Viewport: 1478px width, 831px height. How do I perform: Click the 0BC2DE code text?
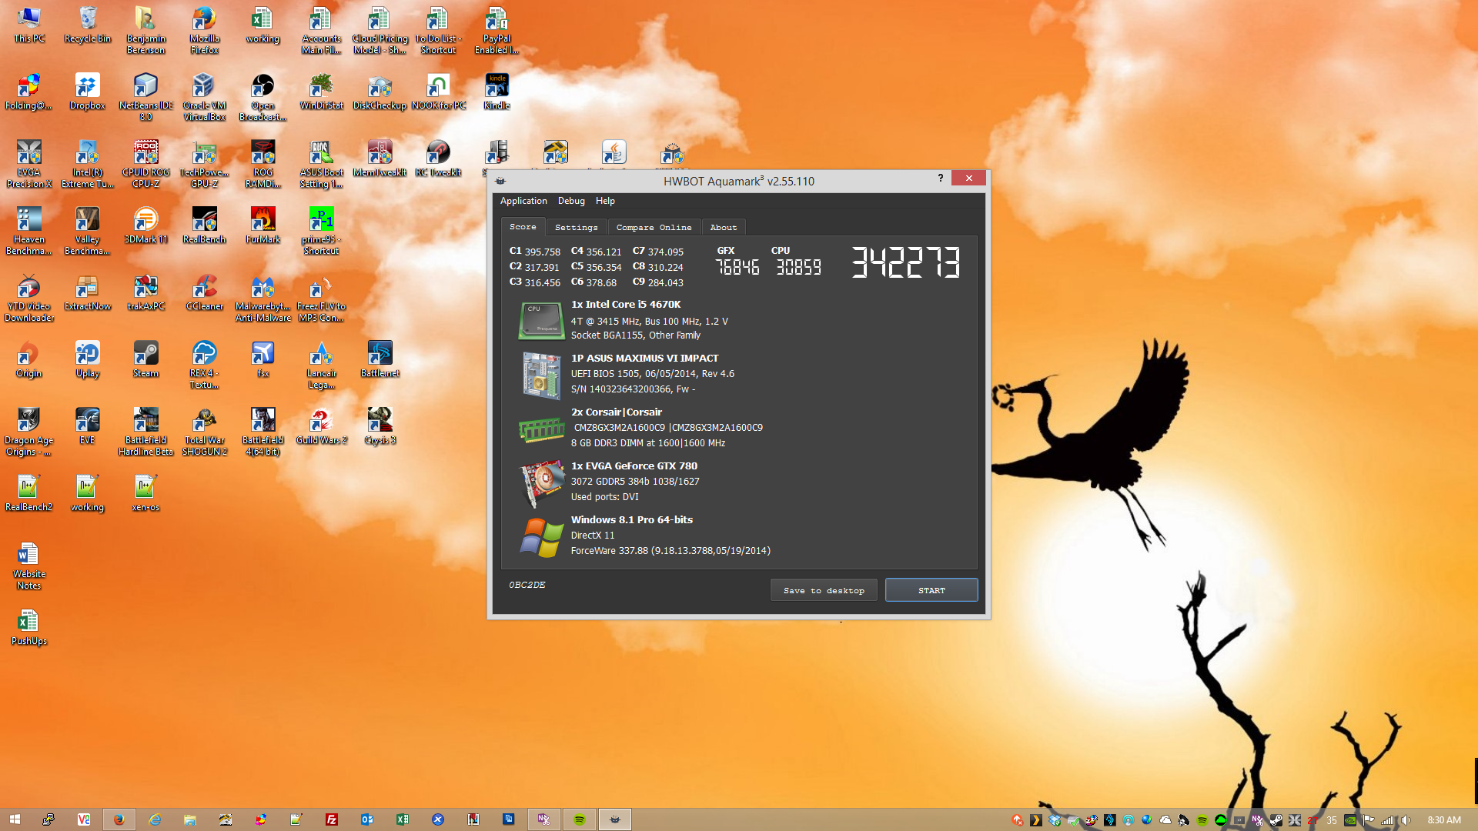coord(527,585)
